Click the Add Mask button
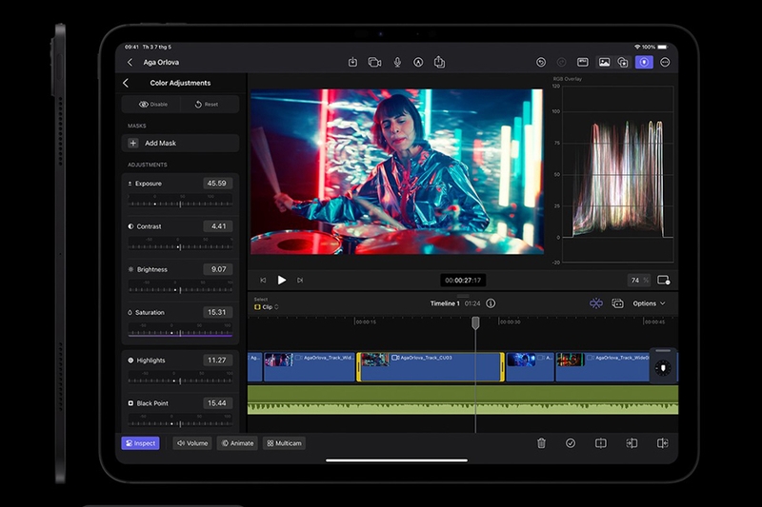Viewport: 762px width, 507px height. [x=181, y=143]
